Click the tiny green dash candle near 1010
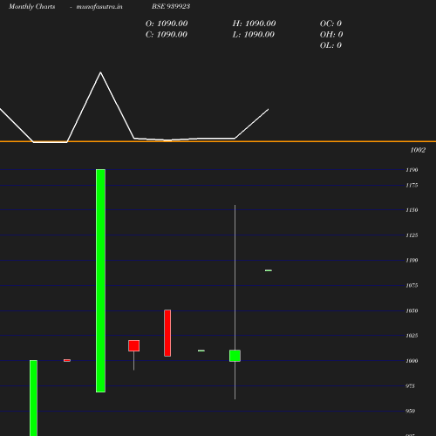436x436 pixels. (x=201, y=351)
